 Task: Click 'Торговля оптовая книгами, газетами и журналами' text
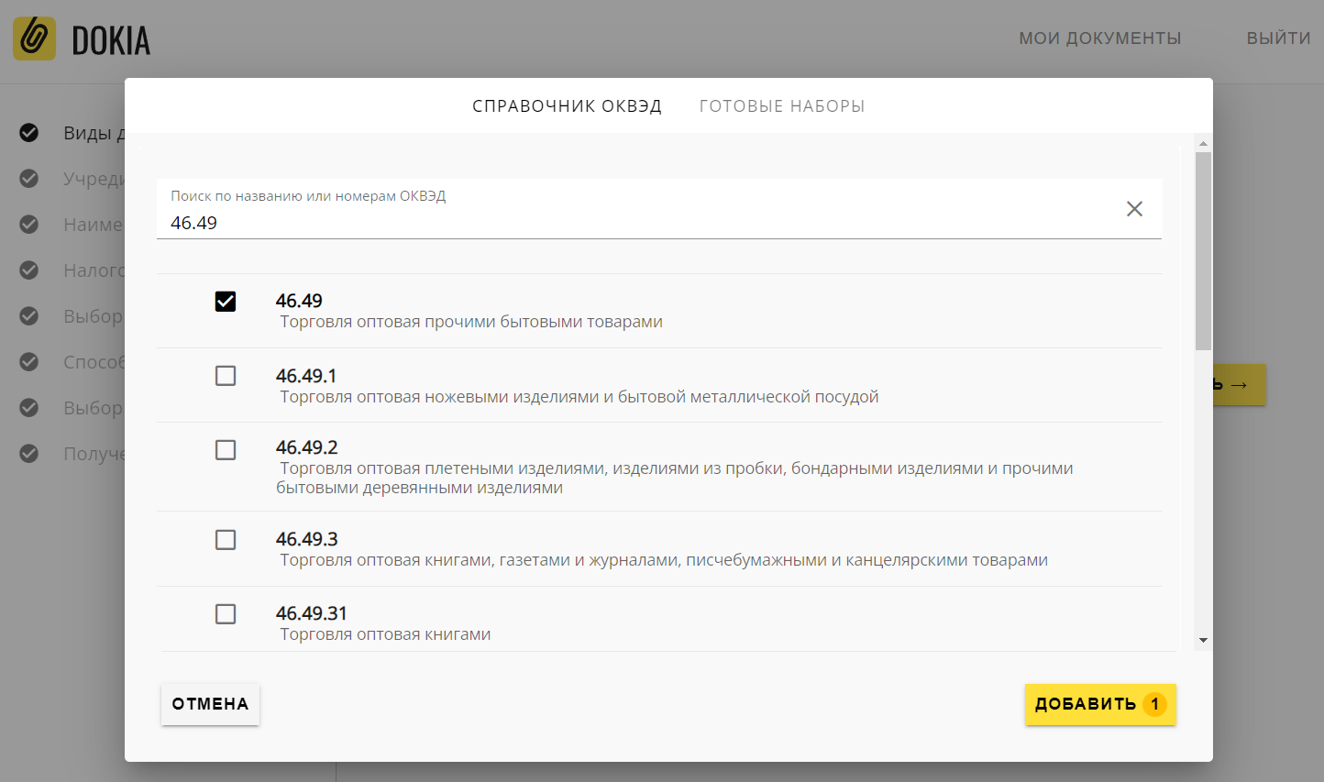tap(664, 560)
